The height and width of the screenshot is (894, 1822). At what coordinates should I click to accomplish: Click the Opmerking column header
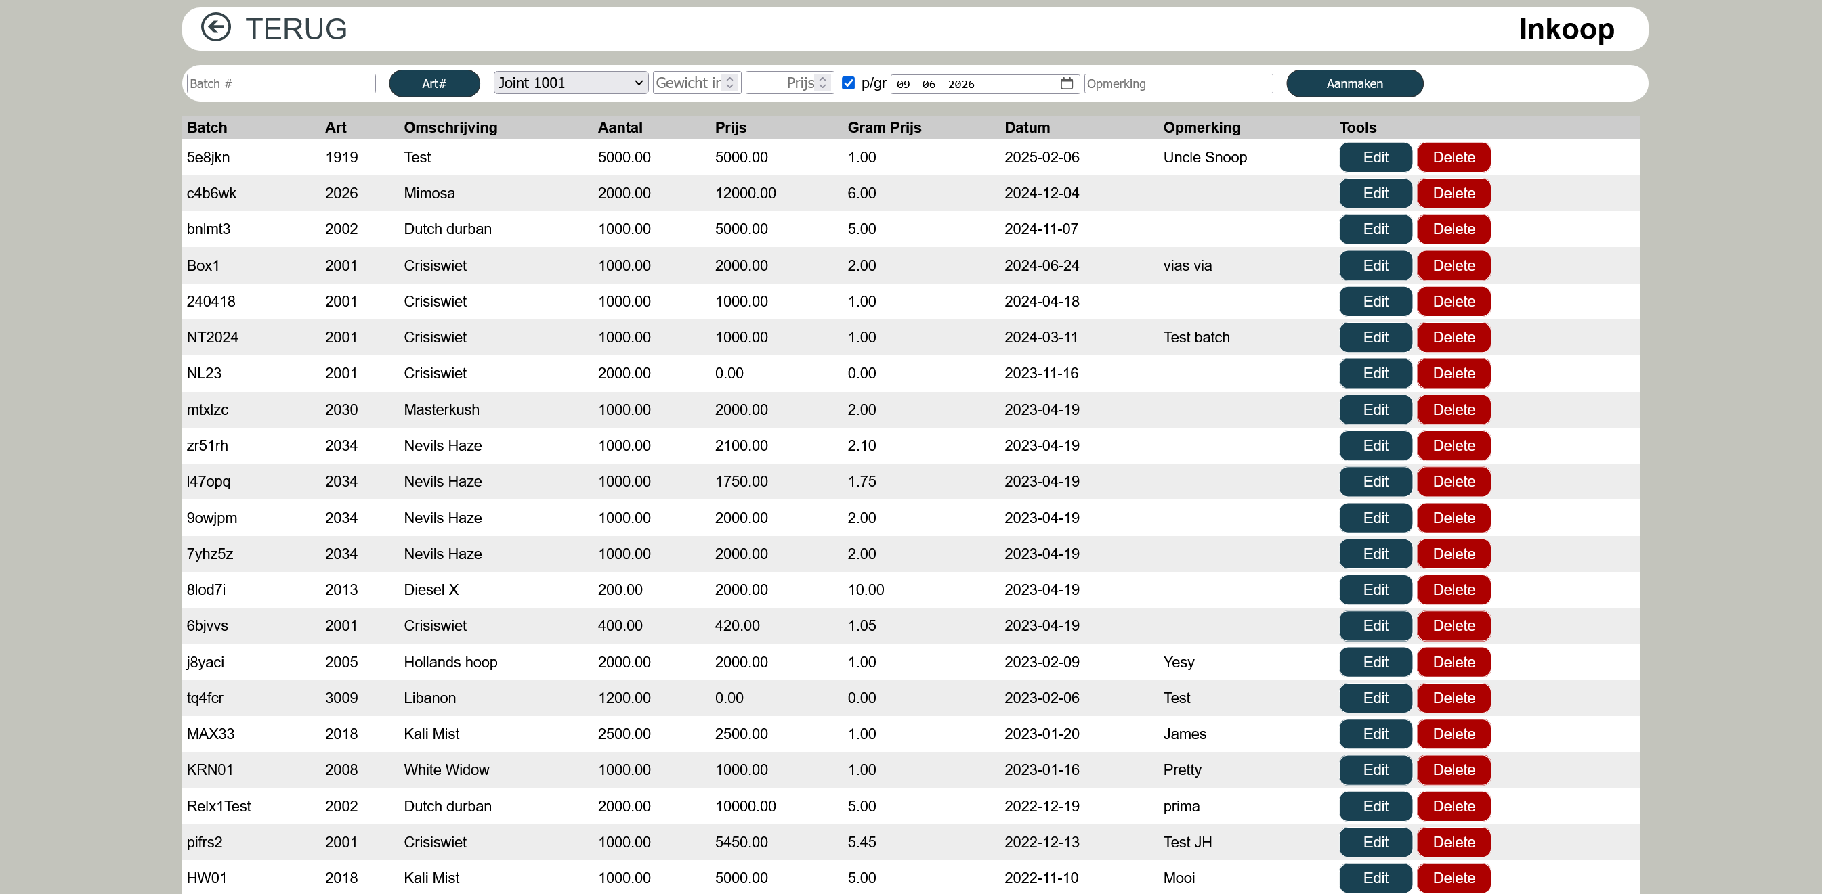pyautogui.click(x=1202, y=127)
